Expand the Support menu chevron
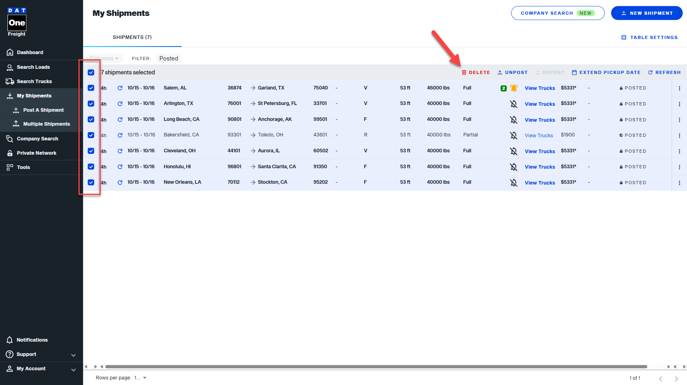The image size is (687, 385). [x=73, y=355]
